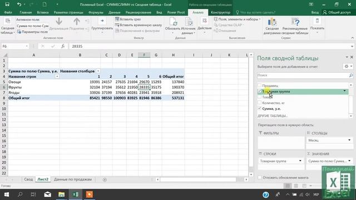The height and width of the screenshot is (200, 356).
Task: Add a new sheet with plus icon
Action: pyautogui.click(x=105, y=179)
